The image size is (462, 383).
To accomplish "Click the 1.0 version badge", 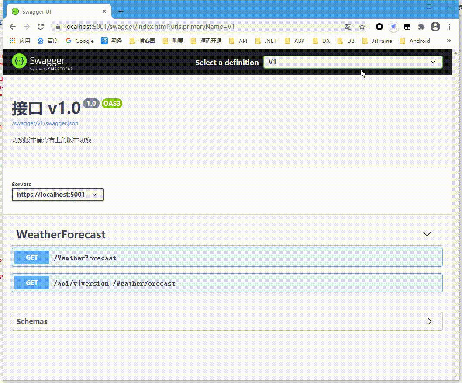I will (91, 104).
